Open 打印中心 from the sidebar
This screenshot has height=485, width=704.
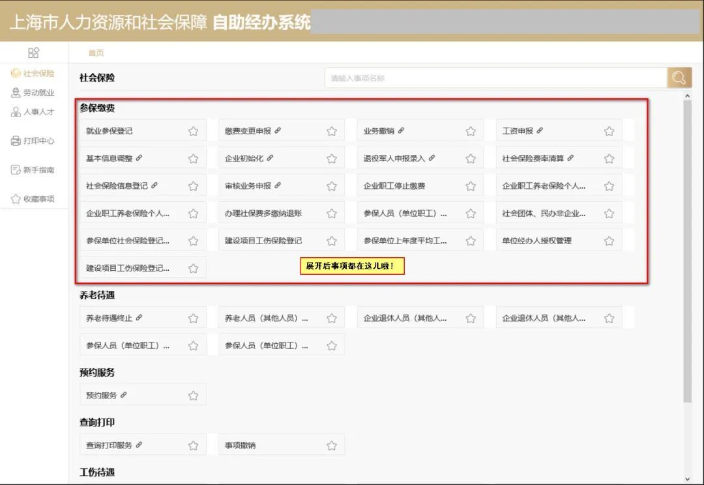[33, 141]
